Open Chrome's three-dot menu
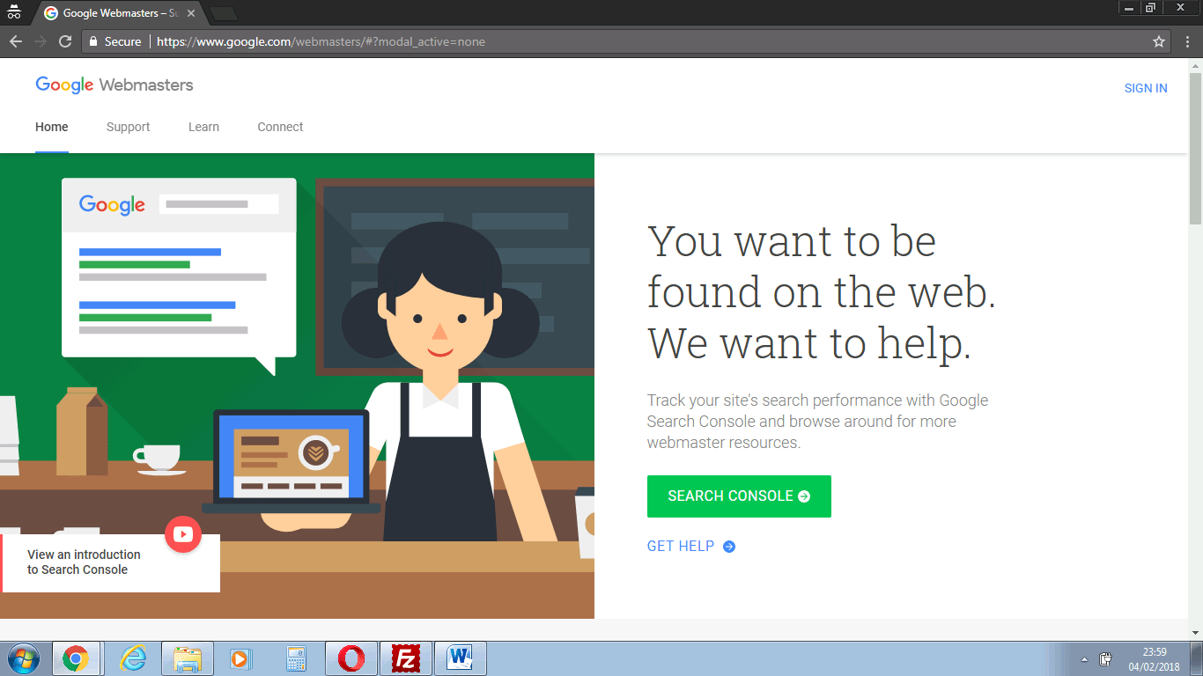 tap(1187, 41)
